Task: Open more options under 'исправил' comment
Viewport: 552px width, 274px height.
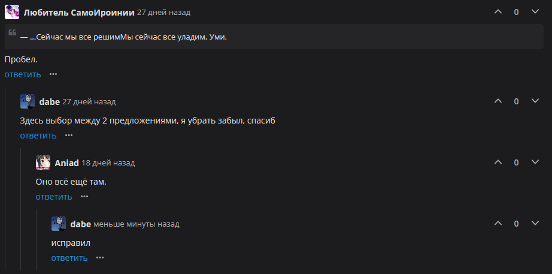Action: (x=100, y=258)
